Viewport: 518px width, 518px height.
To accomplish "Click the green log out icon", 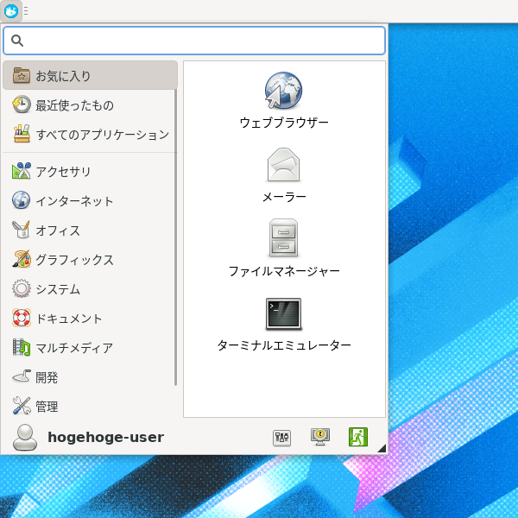I will point(358,437).
